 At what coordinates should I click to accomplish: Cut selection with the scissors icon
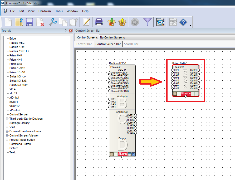53,22
